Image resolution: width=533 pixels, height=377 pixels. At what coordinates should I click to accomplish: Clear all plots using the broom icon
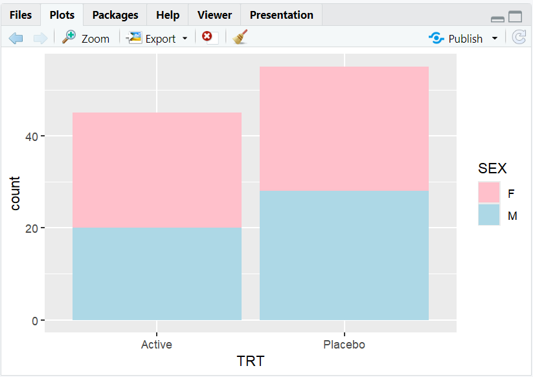point(239,38)
